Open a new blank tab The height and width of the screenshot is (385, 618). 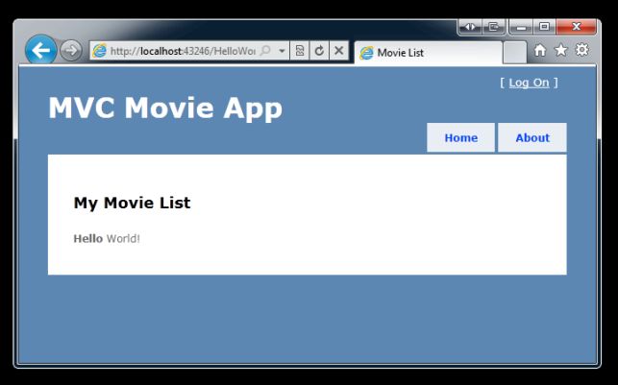(x=515, y=53)
